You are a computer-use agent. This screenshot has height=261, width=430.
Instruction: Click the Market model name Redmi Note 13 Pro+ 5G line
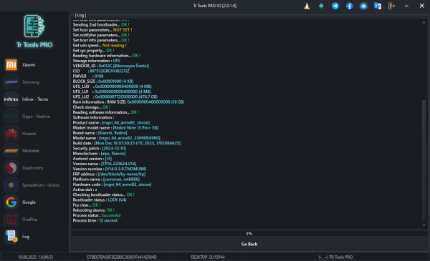tap(115, 128)
